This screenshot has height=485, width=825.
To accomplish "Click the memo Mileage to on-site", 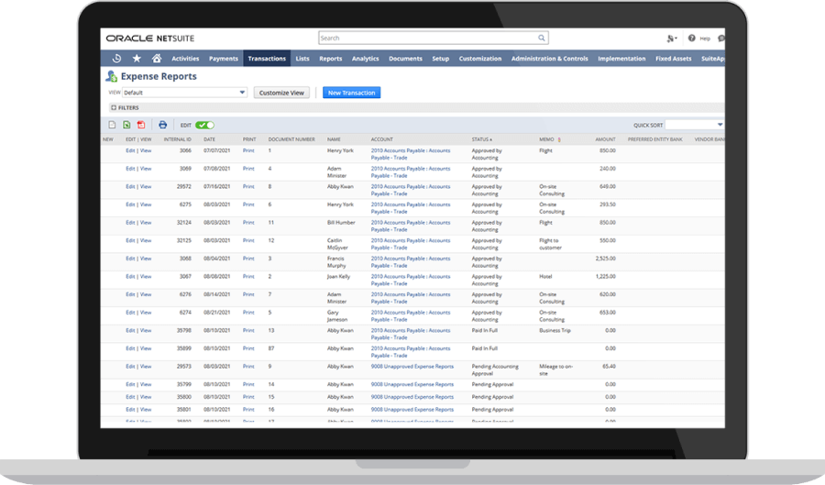I will point(555,369).
